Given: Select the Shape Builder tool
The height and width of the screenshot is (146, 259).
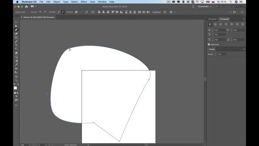Looking at the screenshot, I should coord(16,57).
